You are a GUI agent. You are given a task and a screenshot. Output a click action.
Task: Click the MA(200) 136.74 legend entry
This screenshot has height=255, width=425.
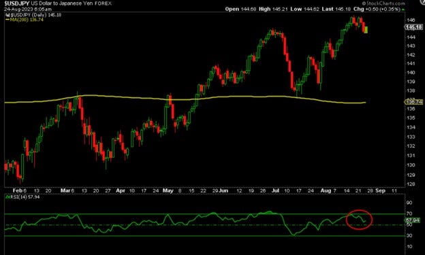click(x=25, y=20)
